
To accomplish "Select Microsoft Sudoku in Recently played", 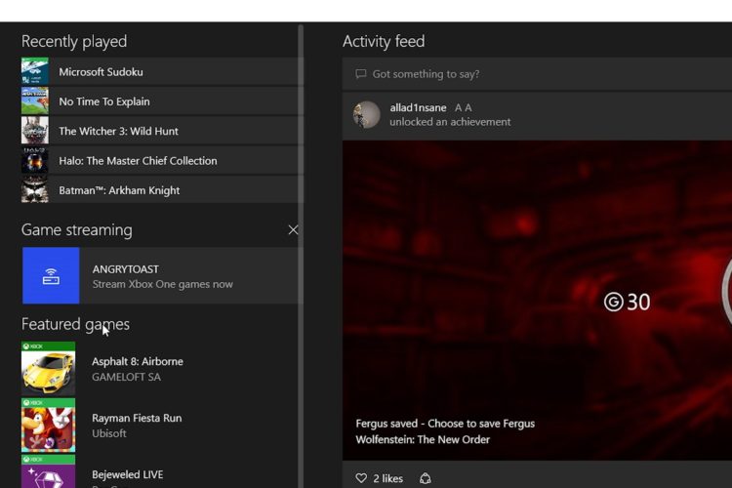I will 162,71.
